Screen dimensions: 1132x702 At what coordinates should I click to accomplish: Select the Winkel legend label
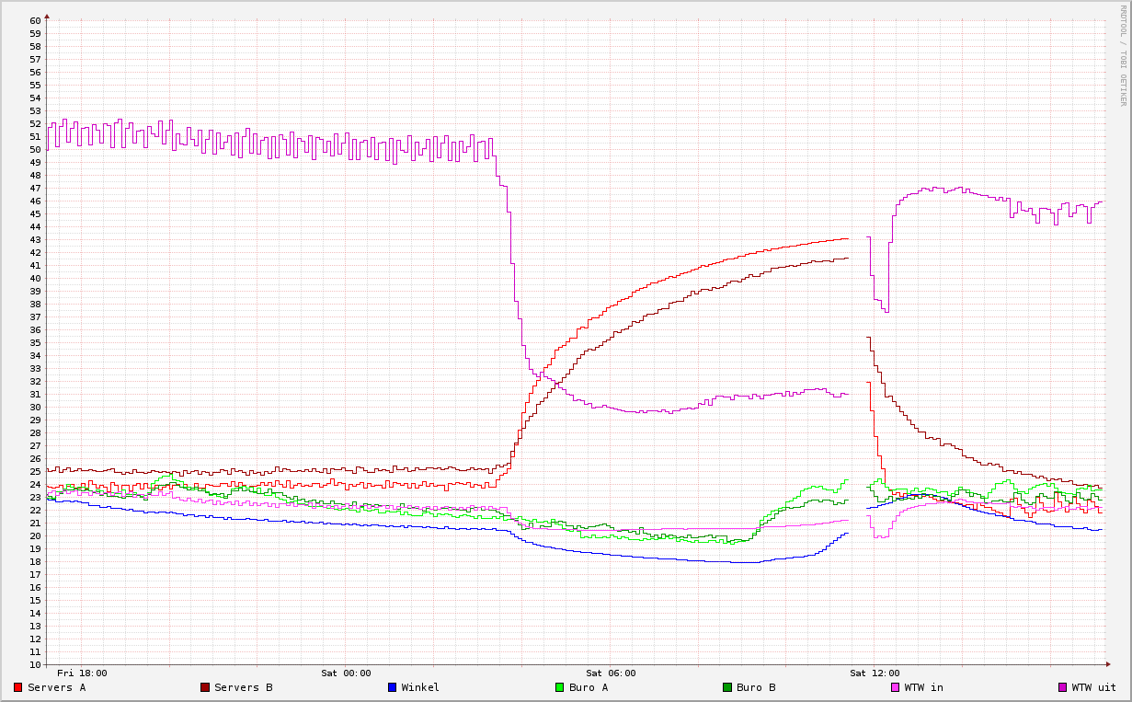(420, 687)
